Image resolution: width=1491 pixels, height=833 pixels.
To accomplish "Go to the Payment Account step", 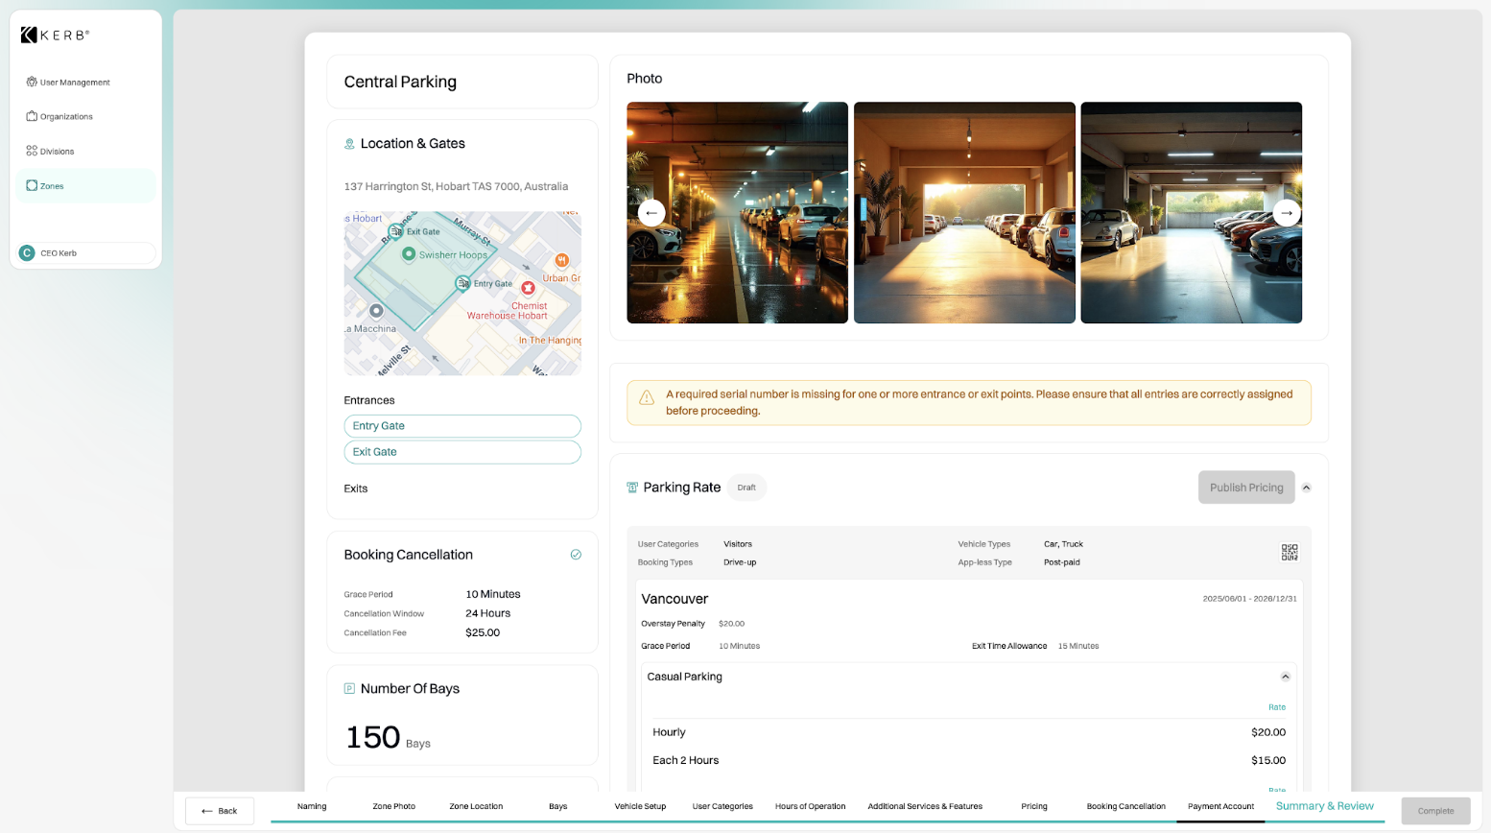I will point(1220,806).
